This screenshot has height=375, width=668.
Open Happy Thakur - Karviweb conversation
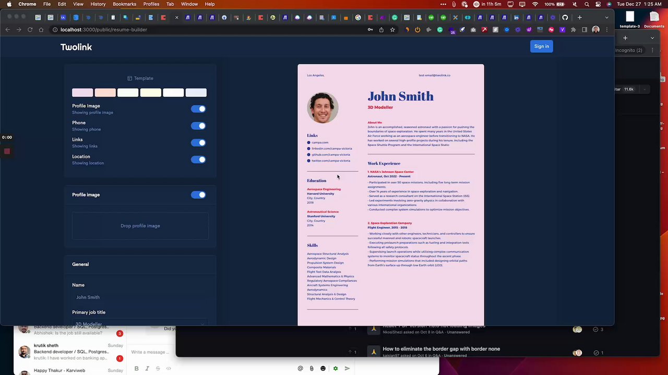point(70,370)
